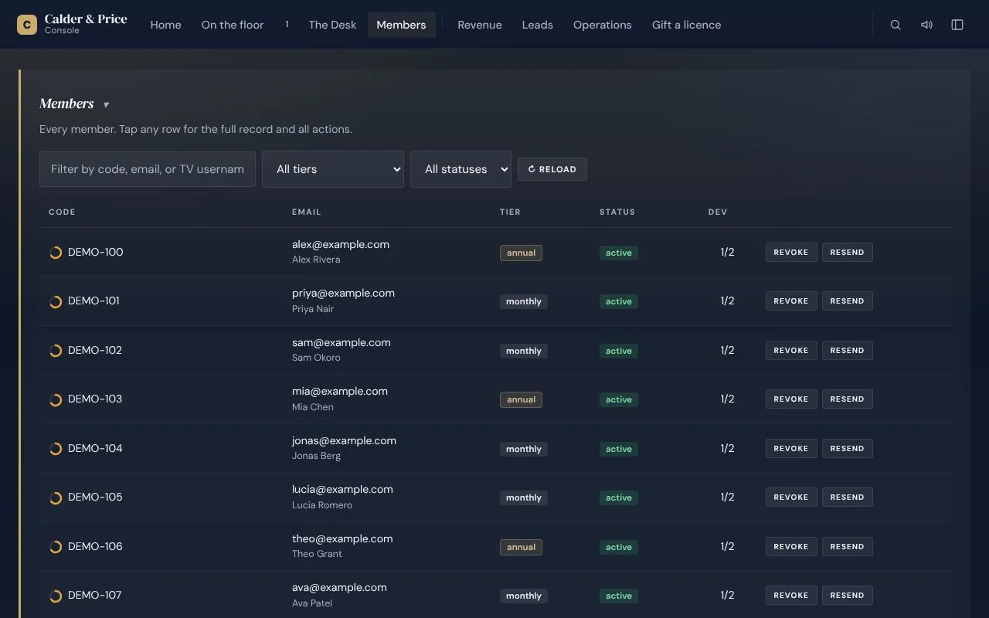Click the Reload button

click(x=552, y=169)
